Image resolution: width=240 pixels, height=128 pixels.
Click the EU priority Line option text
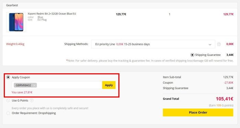(105, 44)
